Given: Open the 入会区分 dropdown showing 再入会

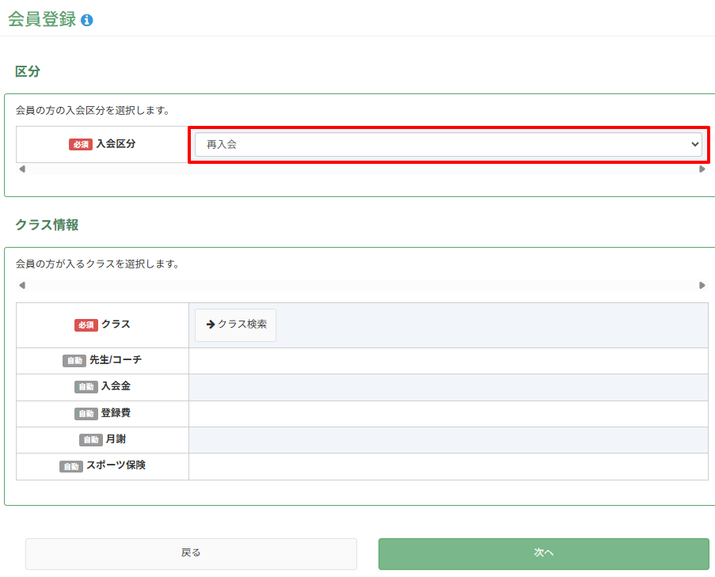Looking at the screenshot, I should 448,145.
